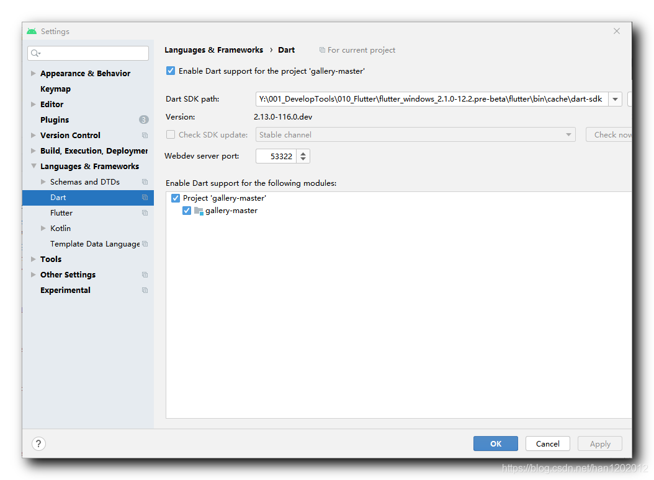Toggle the Project 'gallery-master' checkbox
This screenshot has height=480, width=654.
click(x=176, y=198)
